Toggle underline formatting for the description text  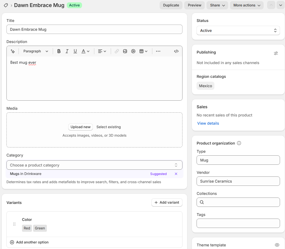point(75,51)
